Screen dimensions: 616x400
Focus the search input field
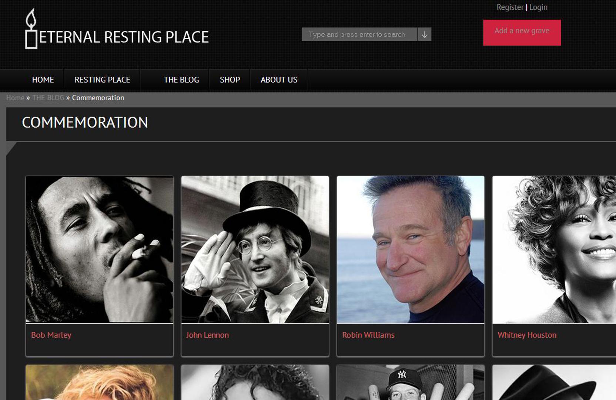(359, 34)
